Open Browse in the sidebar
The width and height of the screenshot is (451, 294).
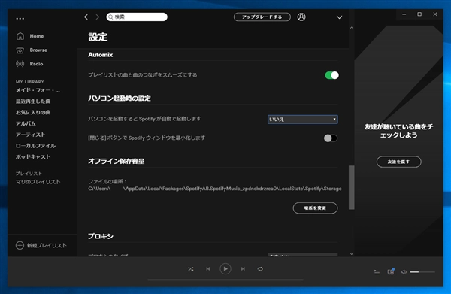point(38,50)
